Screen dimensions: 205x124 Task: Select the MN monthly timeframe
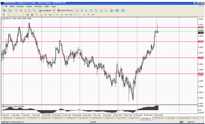pyautogui.click(x=93, y=15)
